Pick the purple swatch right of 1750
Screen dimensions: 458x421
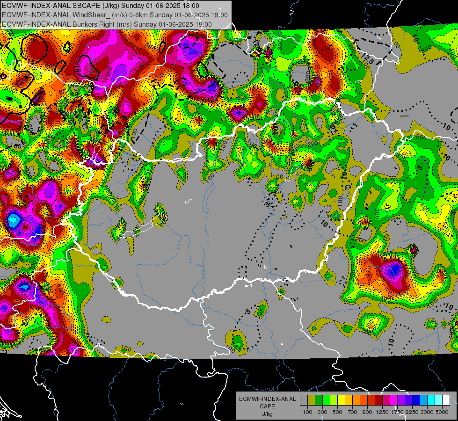tap(401, 400)
